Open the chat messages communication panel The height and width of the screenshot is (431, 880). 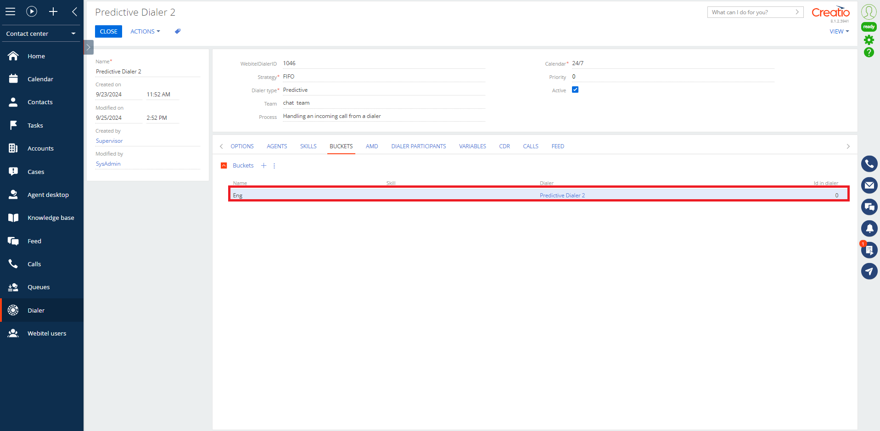click(869, 207)
